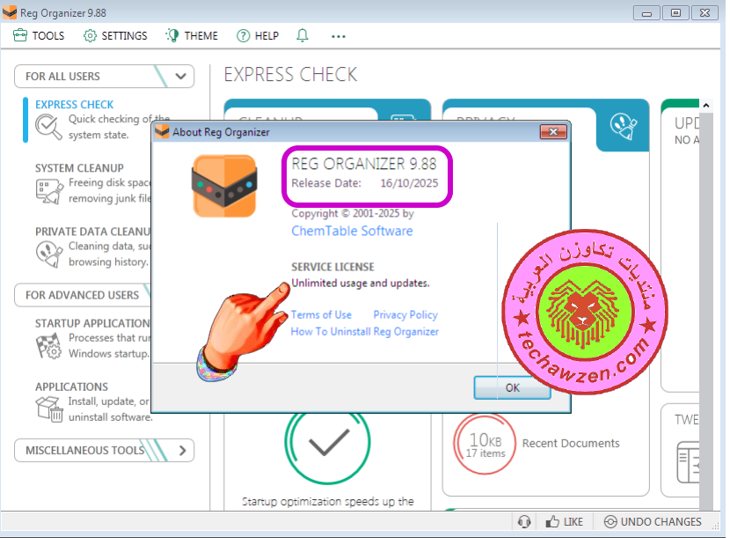Screen dimensions: 730x538
Task: Click the Settings gear icon
Action: click(90, 36)
